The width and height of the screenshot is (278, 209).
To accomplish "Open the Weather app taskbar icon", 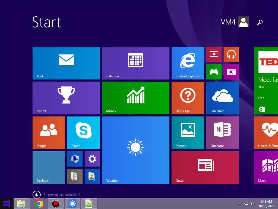I will point(72,204).
